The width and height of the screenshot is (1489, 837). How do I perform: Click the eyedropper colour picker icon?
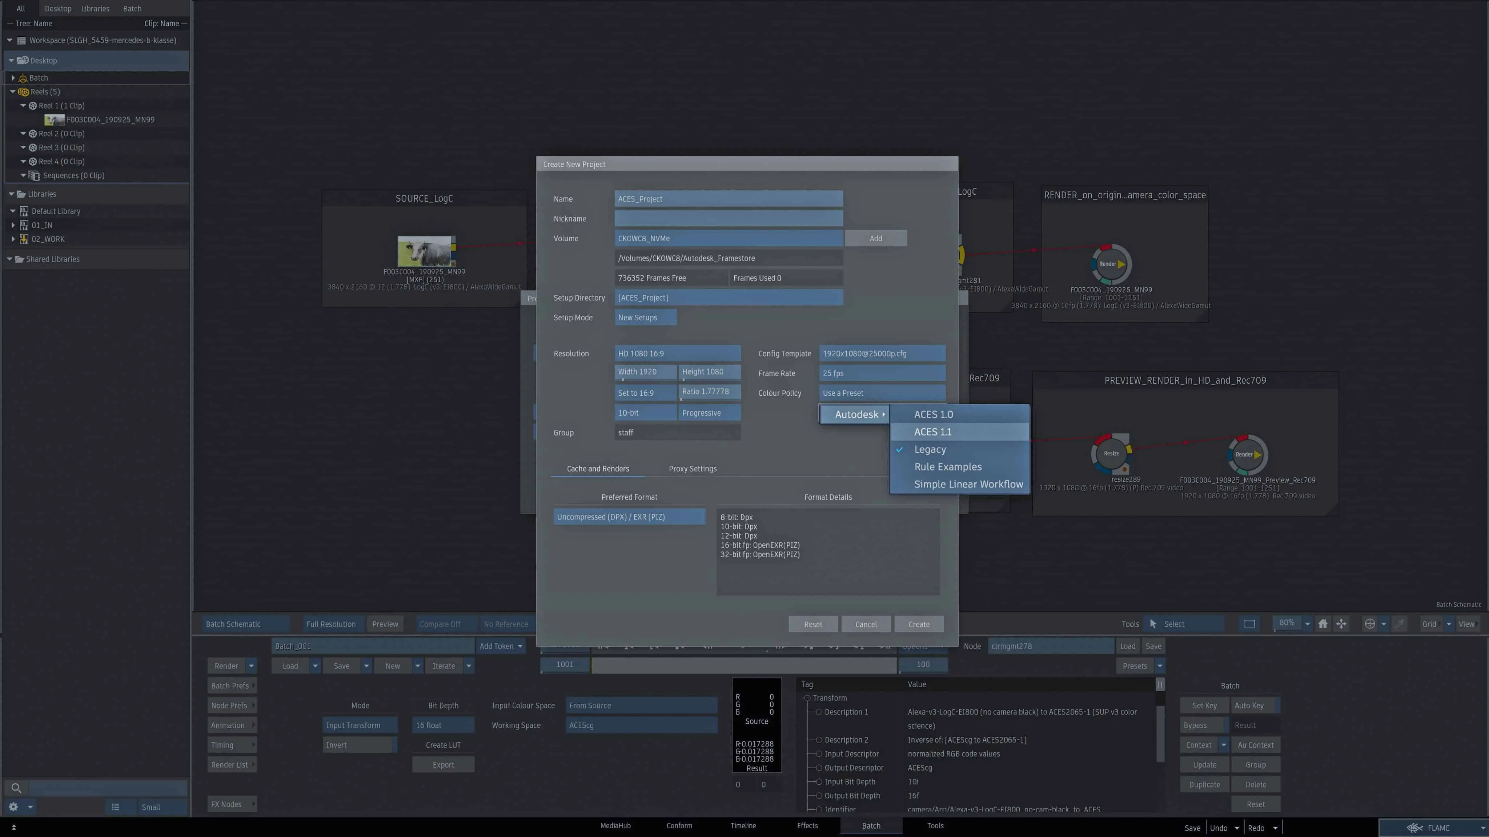(x=1400, y=624)
